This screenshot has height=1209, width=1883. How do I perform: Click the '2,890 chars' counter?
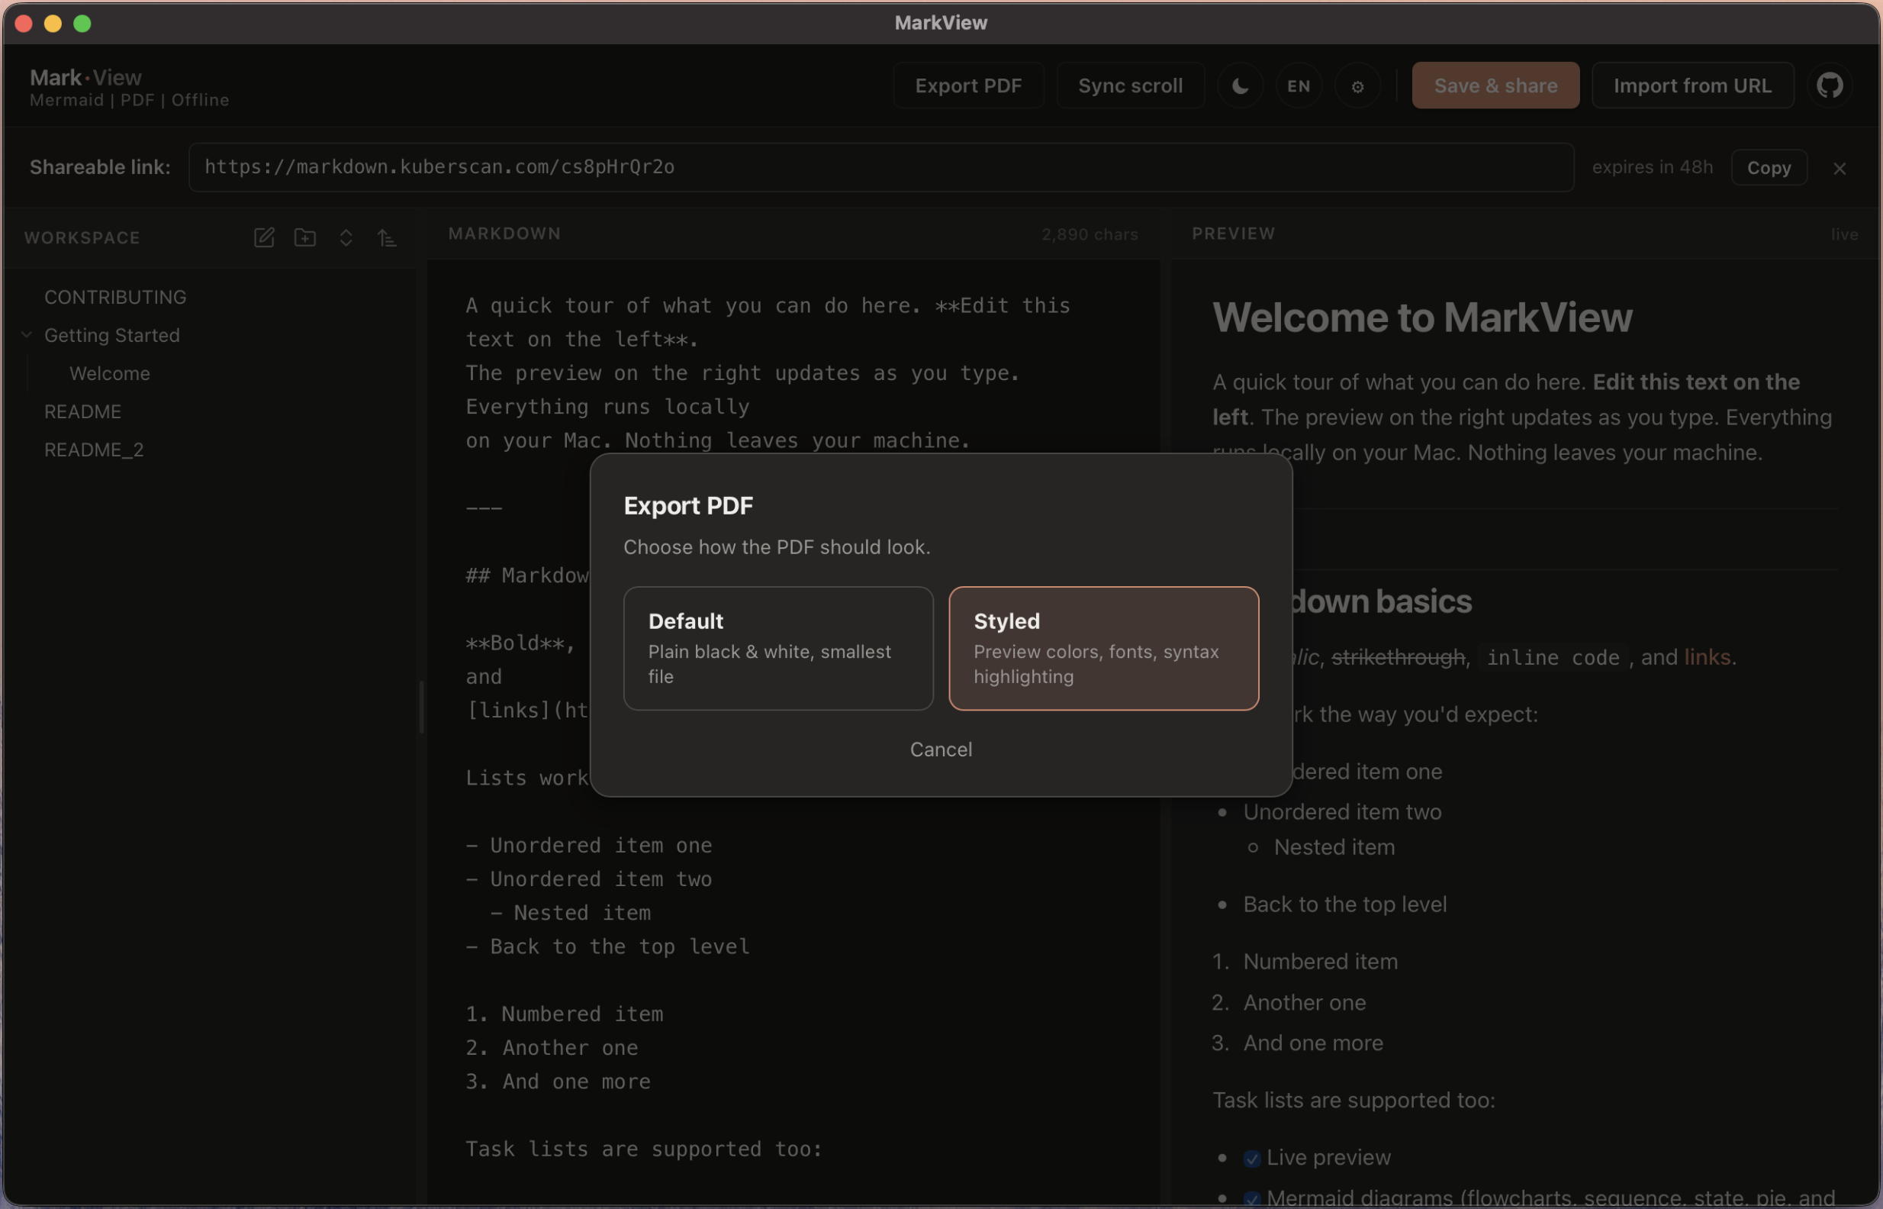click(1090, 235)
